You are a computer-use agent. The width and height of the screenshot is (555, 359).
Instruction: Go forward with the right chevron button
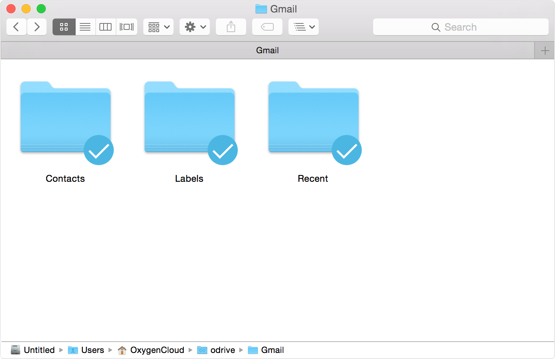point(37,27)
